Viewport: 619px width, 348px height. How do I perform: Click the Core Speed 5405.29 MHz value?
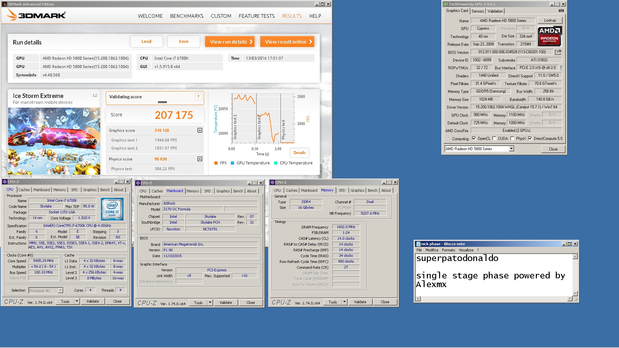[44, 261]
